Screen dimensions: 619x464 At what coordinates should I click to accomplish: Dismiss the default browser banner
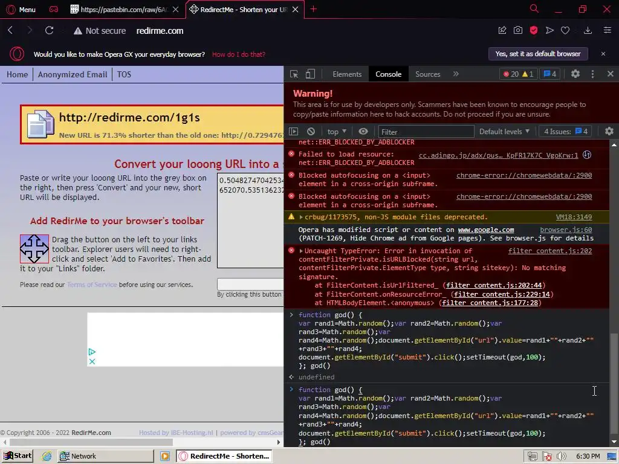[x=603, y=54]
